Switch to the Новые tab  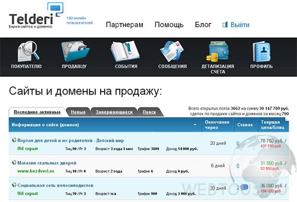pos(78,112)
